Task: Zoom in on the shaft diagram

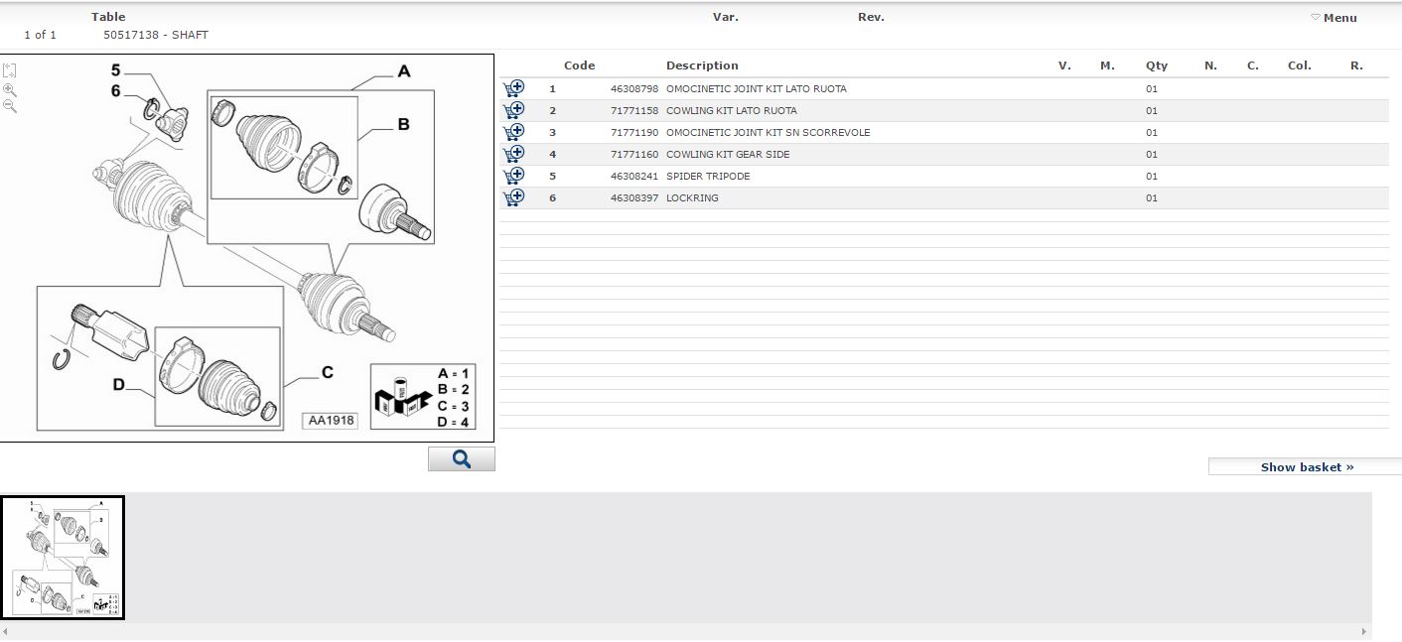Action: point(10,89)
